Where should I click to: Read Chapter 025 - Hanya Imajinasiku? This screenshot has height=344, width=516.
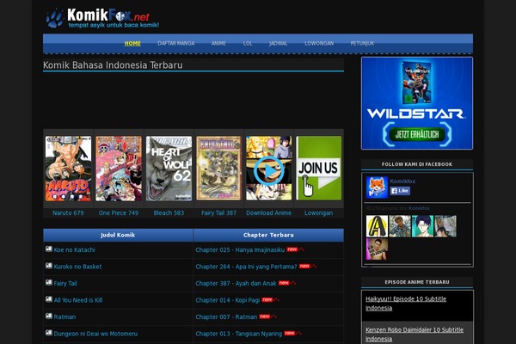(240, 250)
